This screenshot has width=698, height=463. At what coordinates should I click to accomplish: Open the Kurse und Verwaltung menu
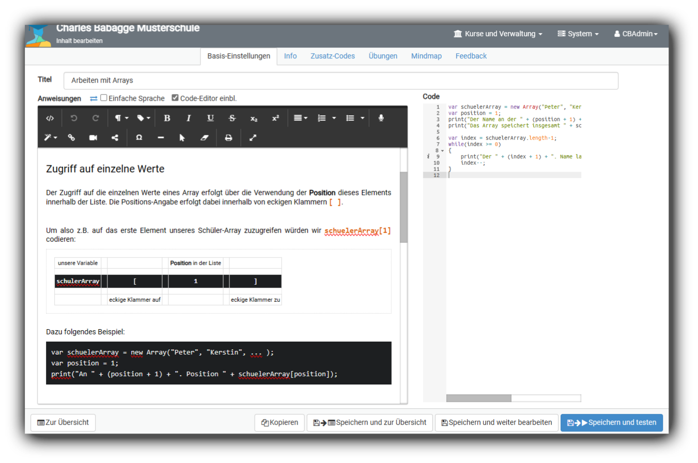(497, 34)
